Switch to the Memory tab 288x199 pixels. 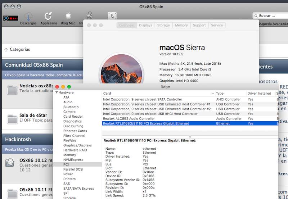(x=181, y=25)
